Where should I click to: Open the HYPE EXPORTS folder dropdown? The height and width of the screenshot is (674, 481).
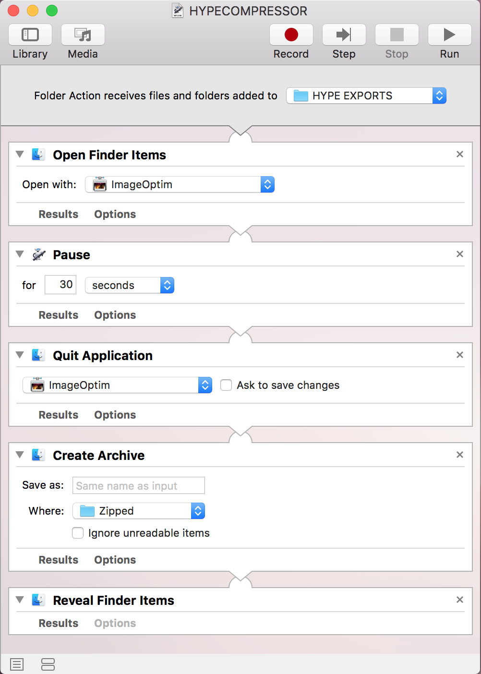[x=439, y=96]
